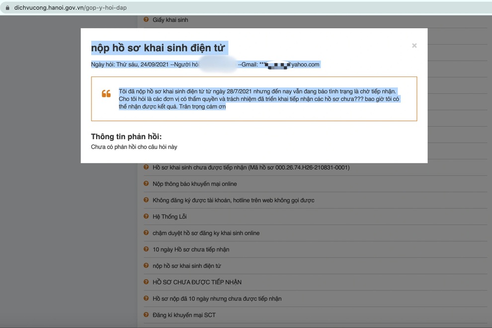Click the browser address bar URL
492x328 pixels.
coord(70,7)
